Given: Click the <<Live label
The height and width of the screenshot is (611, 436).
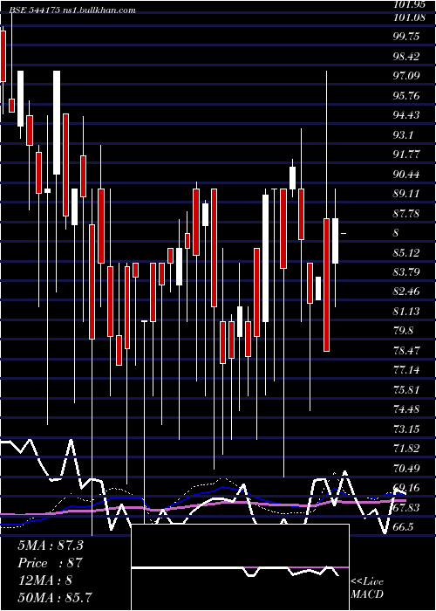Looking at the screenshot, I should pyautogui.click(x=367, y=582).
